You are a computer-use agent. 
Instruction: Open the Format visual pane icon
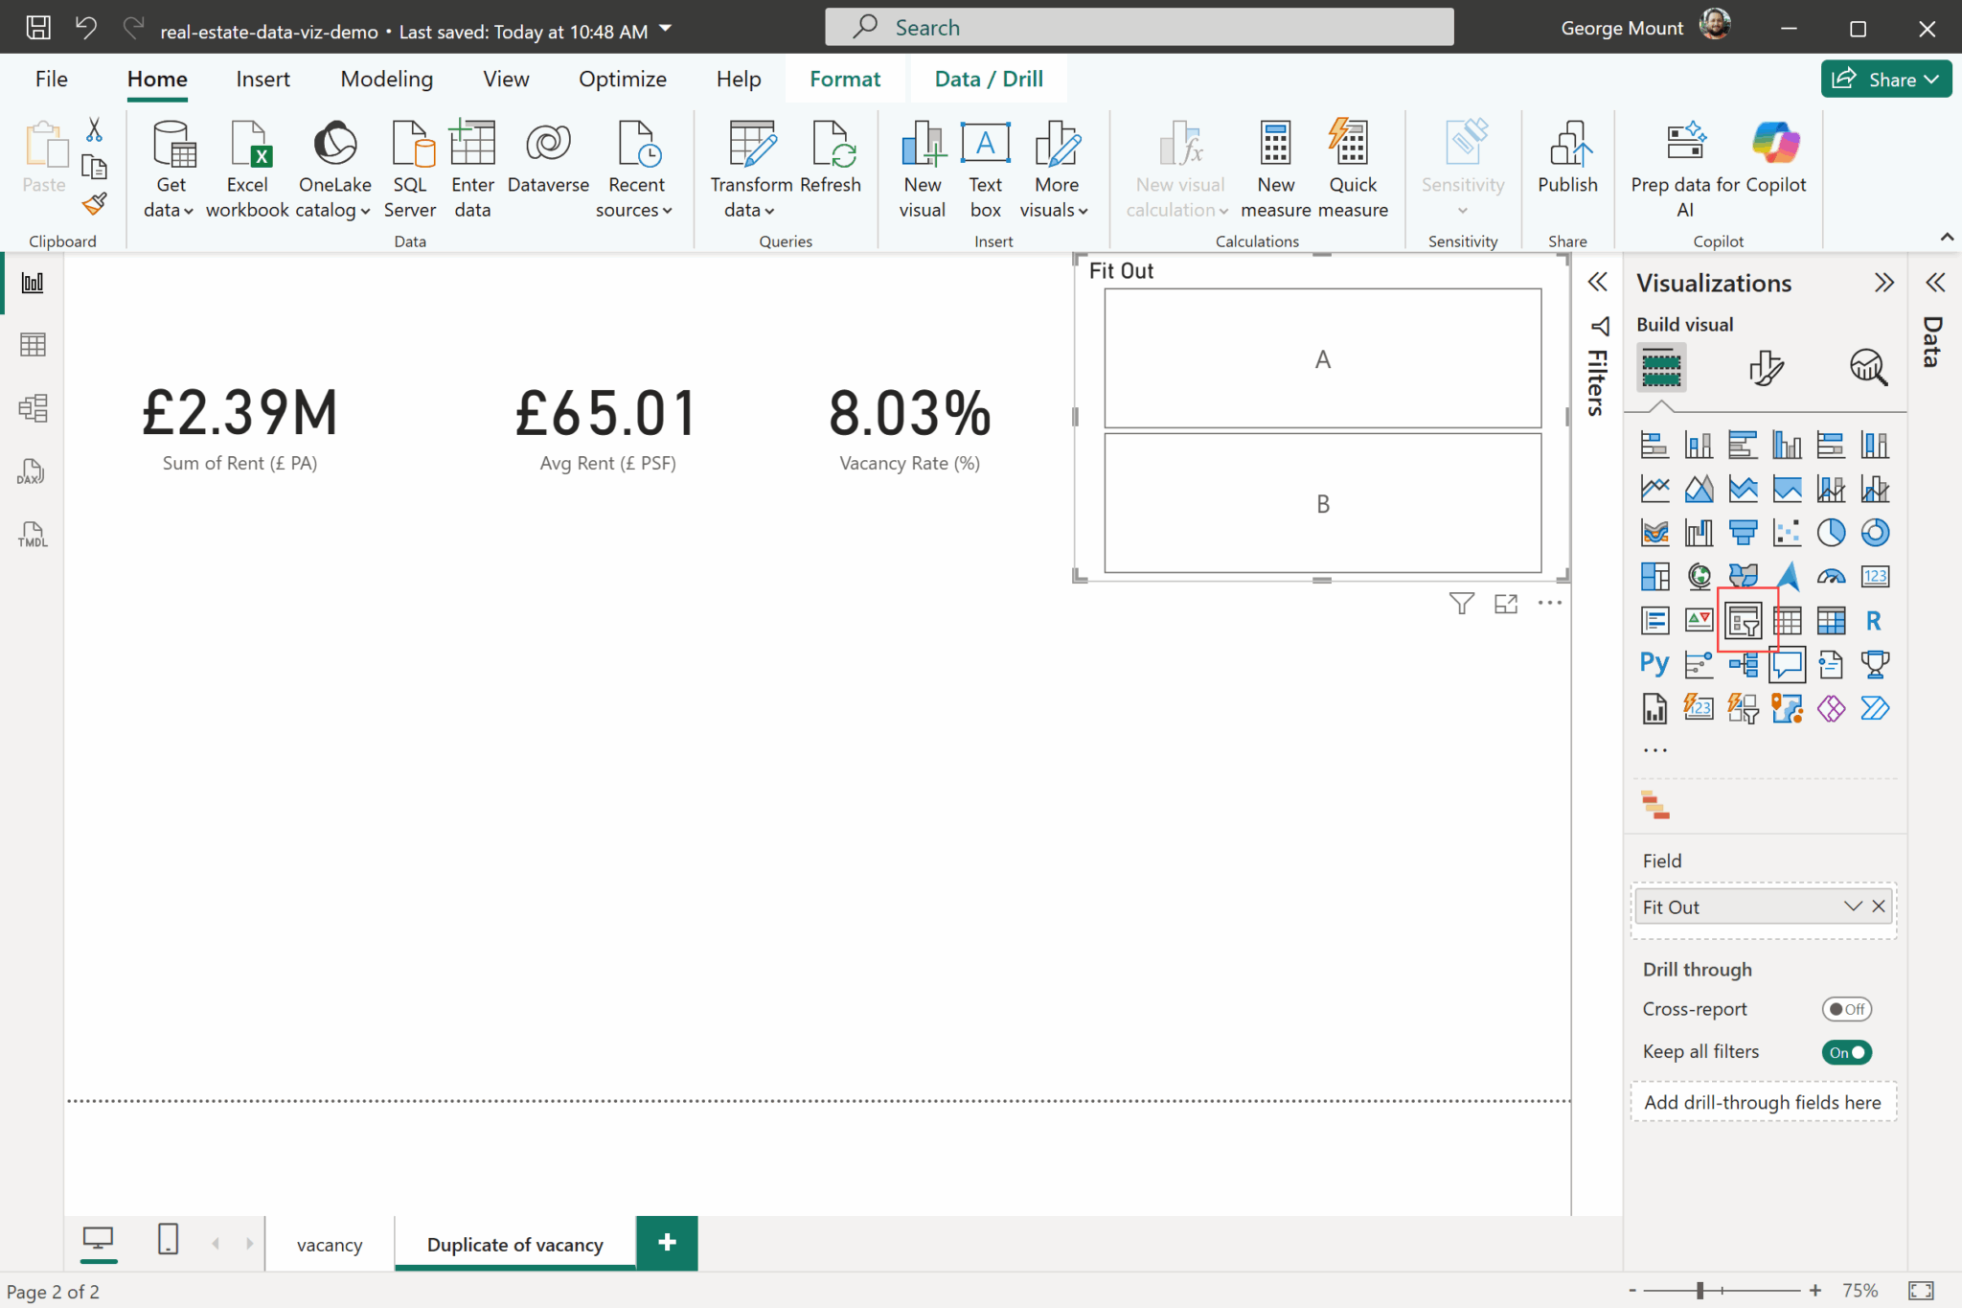[1765, 368]
